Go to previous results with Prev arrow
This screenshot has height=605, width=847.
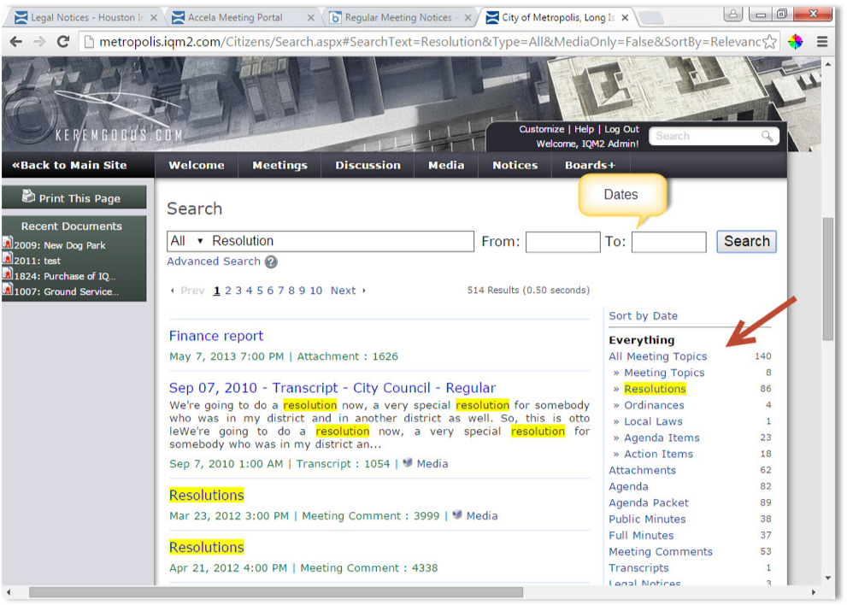tap(187, 291)
